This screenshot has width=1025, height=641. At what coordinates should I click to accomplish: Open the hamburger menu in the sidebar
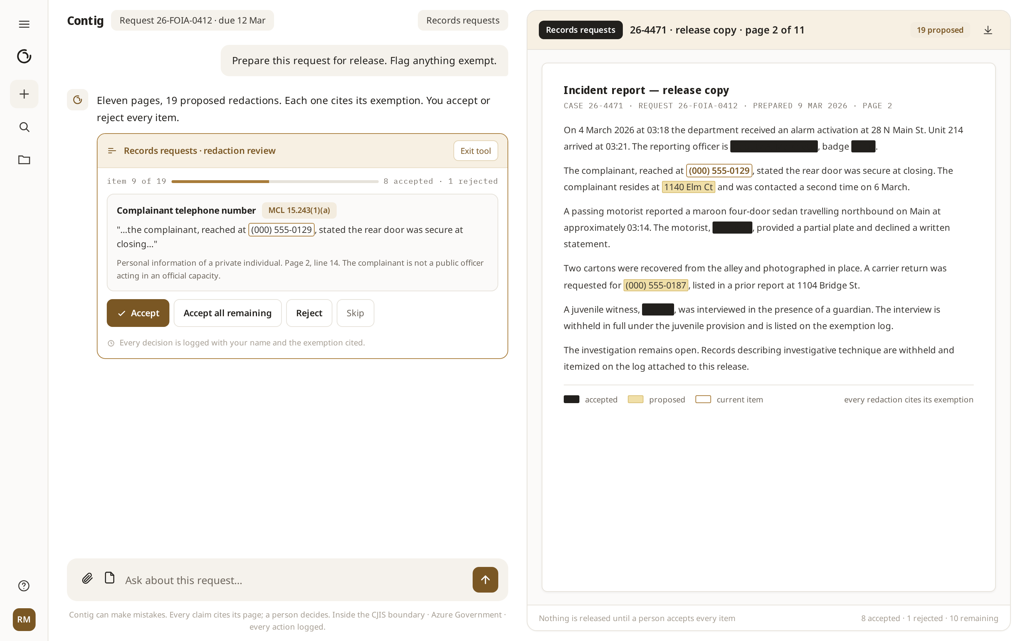[24, 24]
